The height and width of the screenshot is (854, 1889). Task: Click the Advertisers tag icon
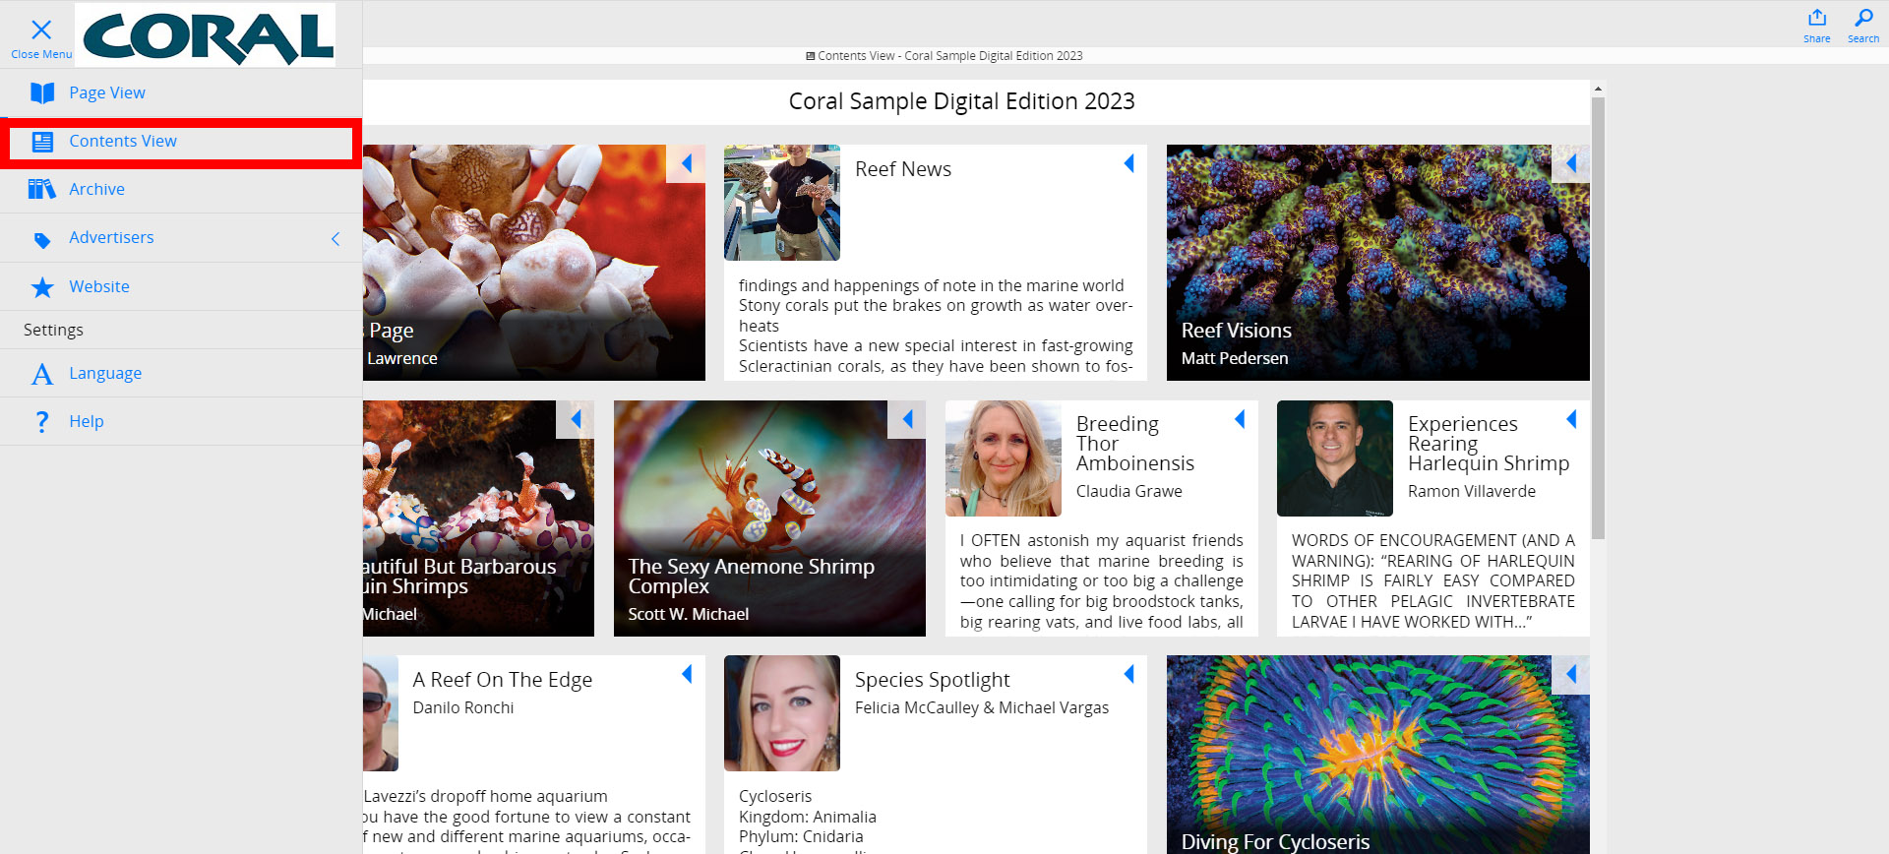(42, 239)
